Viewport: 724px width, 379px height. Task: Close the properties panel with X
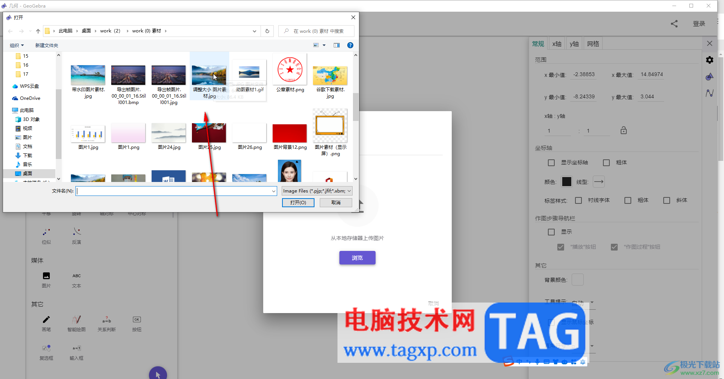[x=710, y=43]
